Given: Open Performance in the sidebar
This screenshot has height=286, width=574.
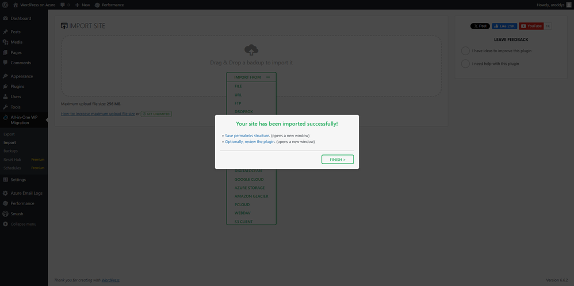Looking at the screenshot, I should pyautogui.click(x=24, y=203).
